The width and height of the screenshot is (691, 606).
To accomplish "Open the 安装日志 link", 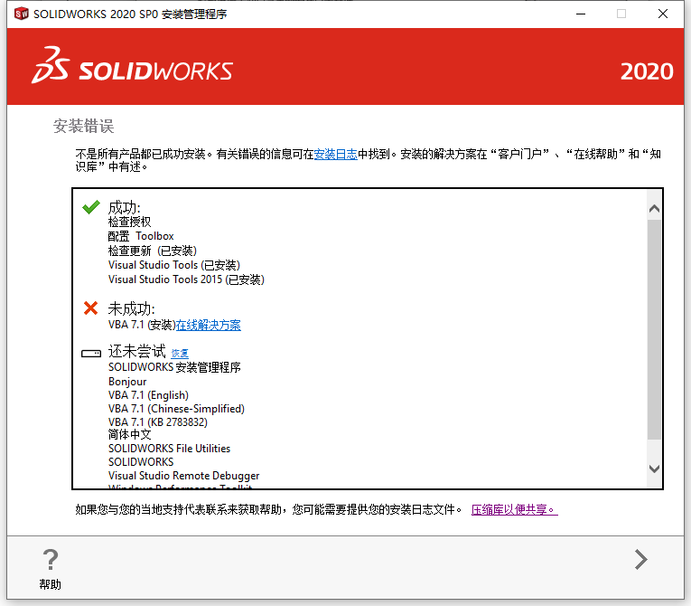I will click(336, 155).
